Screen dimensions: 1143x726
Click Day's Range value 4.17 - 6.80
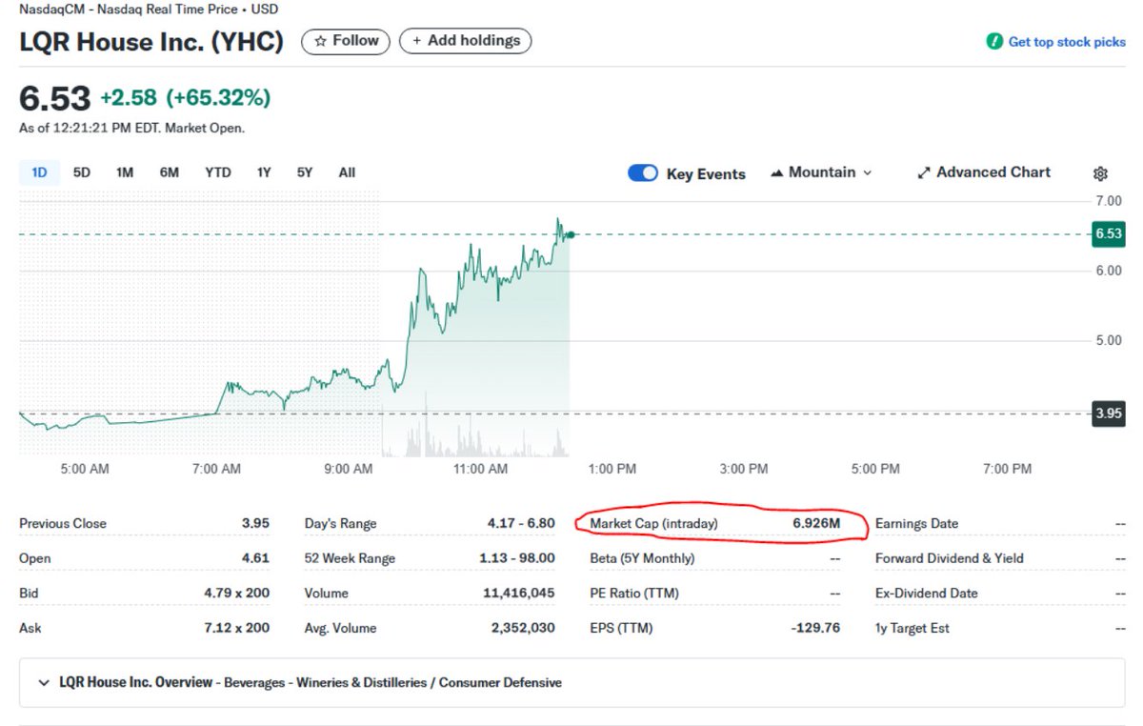click(x=520, y=523)
